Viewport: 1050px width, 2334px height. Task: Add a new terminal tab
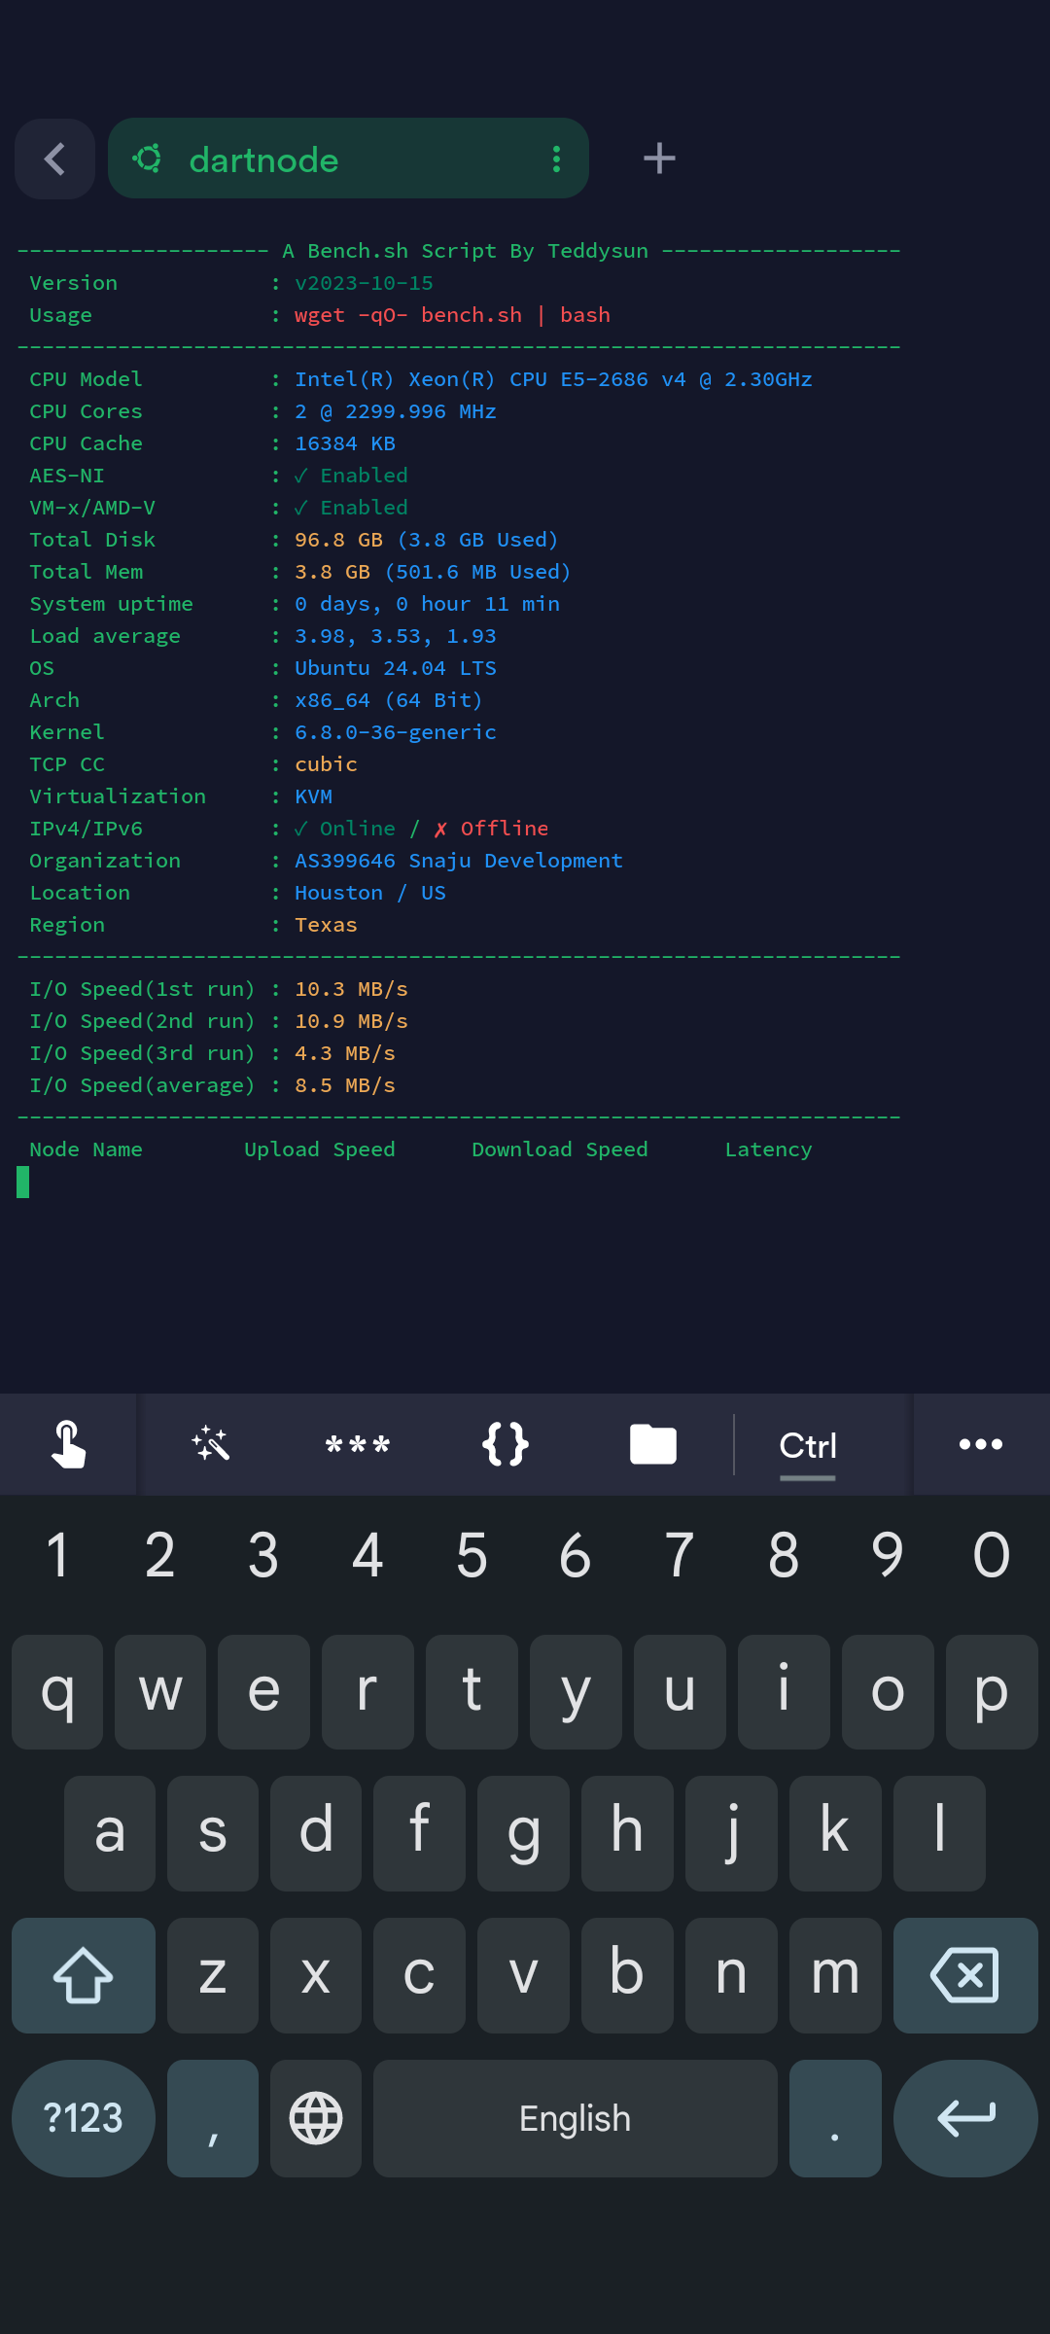click(659, 159)
